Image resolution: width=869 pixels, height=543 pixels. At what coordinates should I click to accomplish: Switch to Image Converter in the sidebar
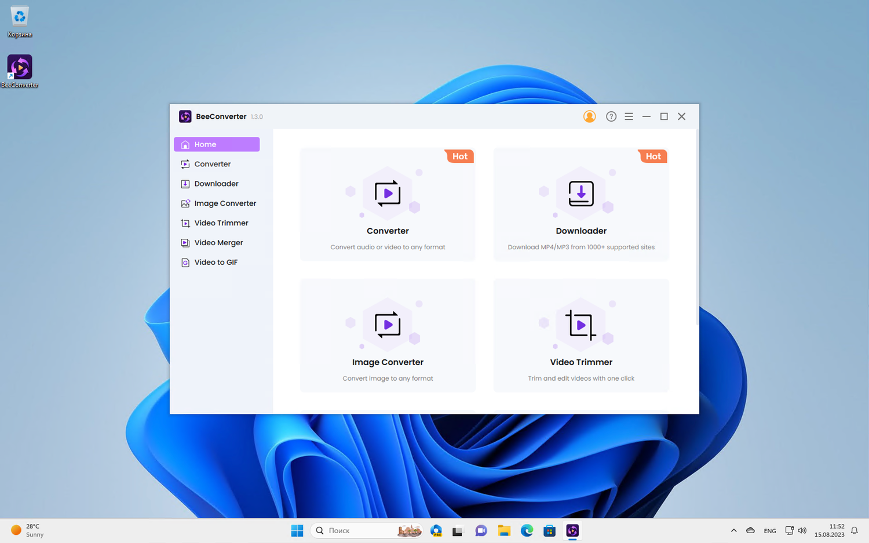(217, 203)
